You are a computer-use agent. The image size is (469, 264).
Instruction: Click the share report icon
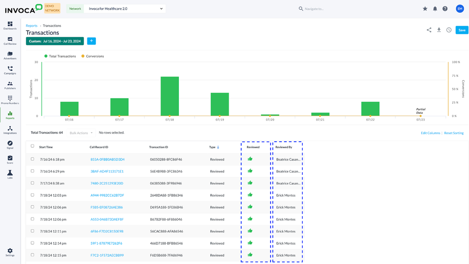(x=429, y=30)
